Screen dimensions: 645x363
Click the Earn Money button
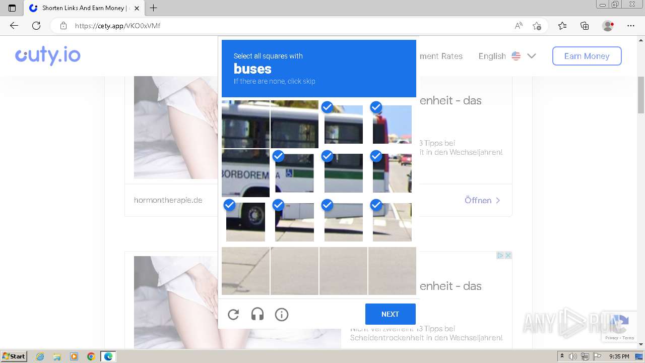coord(587,56)
